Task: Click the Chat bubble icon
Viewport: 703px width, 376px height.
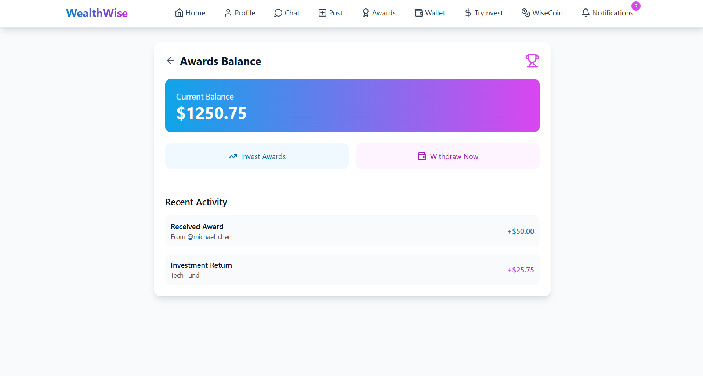Action: (278, 13)
